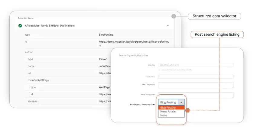Image resolution: width=257 pixels, height=127 pixels.
Task: Click the green checkmark validation icon
Action: point(20,26)
